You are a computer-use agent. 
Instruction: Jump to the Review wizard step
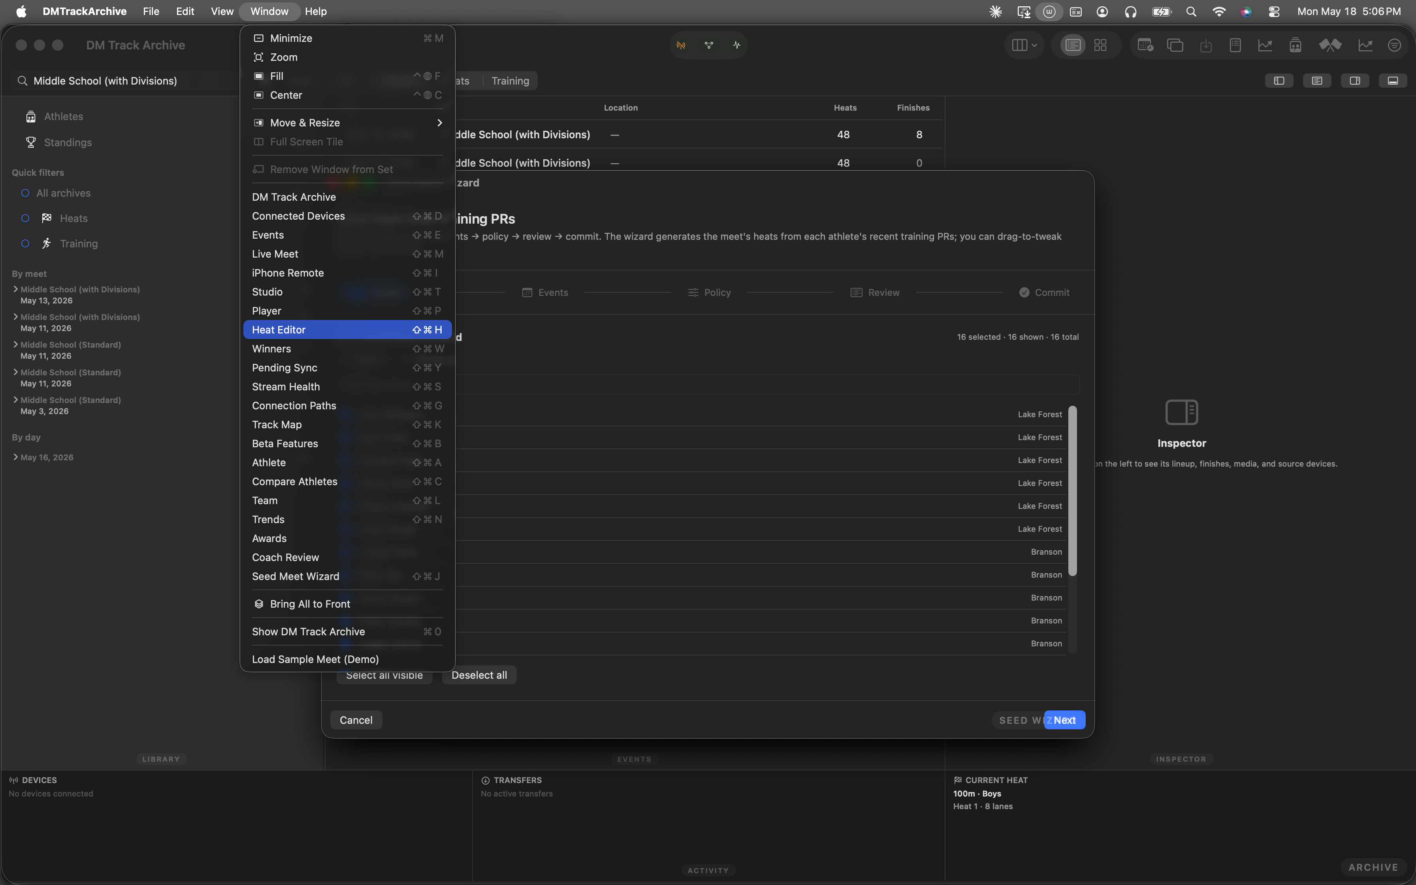[x=875, y=293]
